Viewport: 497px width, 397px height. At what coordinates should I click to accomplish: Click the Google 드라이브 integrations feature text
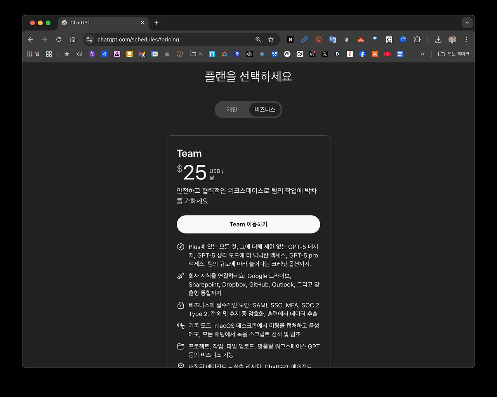tap(254, 285)
